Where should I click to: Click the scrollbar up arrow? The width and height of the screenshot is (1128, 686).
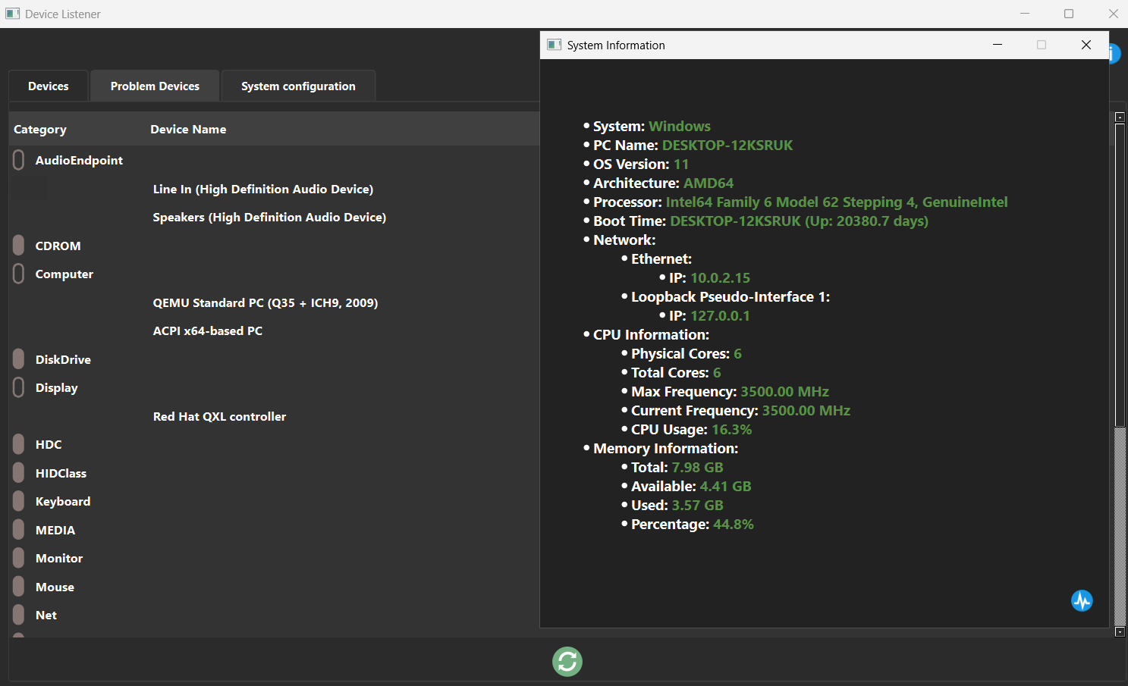point(1120,117)
